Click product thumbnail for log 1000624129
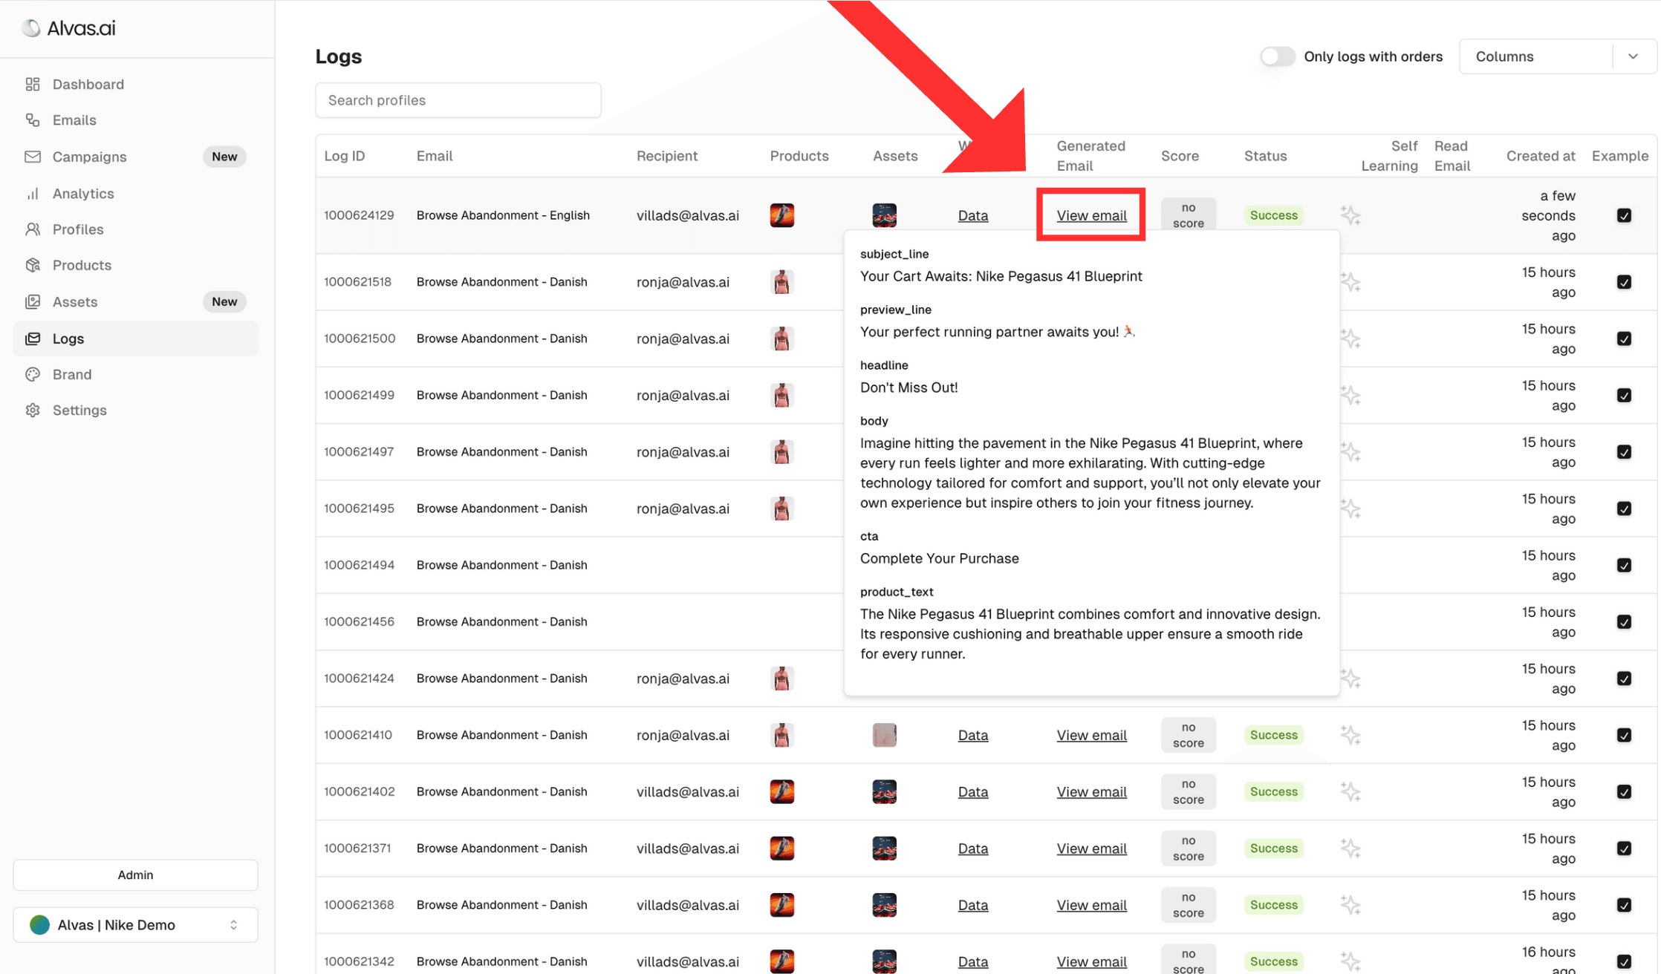Screen dimensions: 1661x974 pyautogui.click(x=782, y=215)
